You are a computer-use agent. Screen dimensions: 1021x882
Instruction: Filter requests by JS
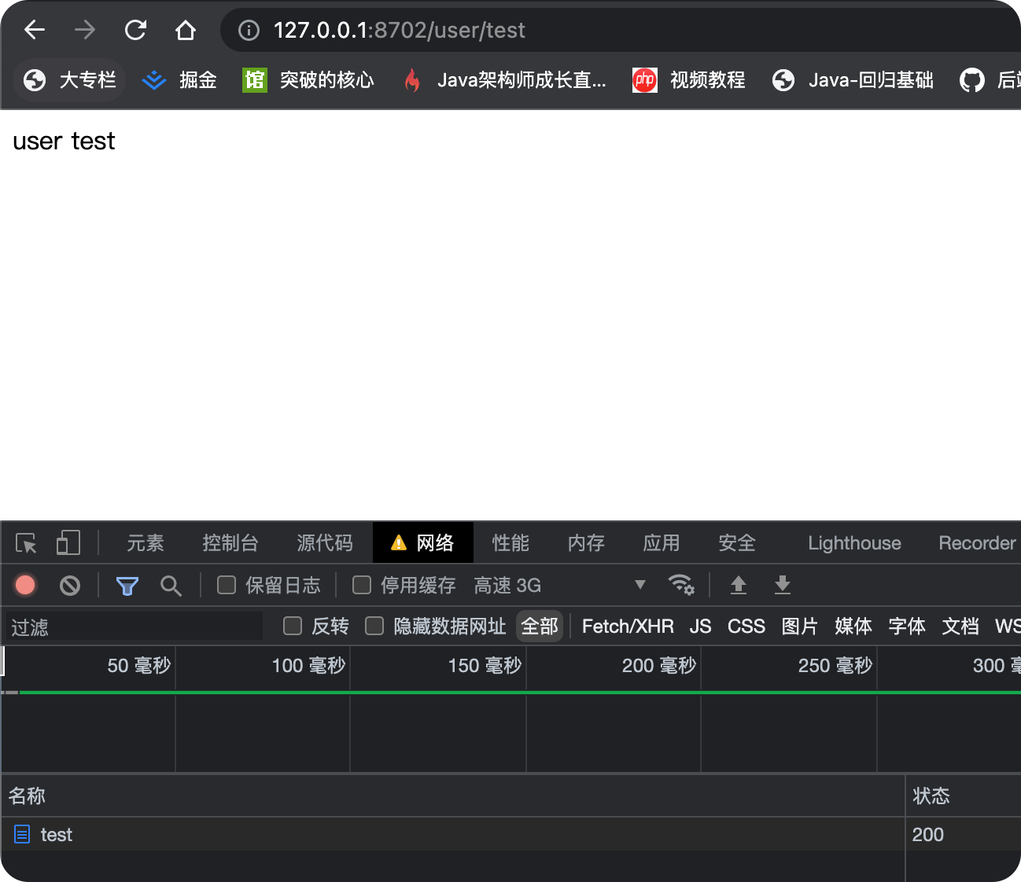click(x=700, y=627)
